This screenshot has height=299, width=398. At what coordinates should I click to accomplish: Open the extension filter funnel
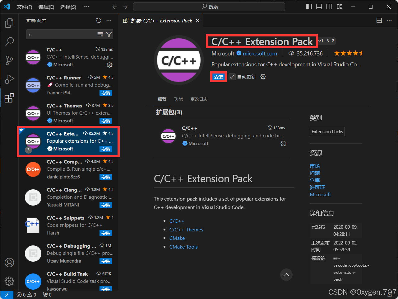pyautogui.click(x=109, y=34)
